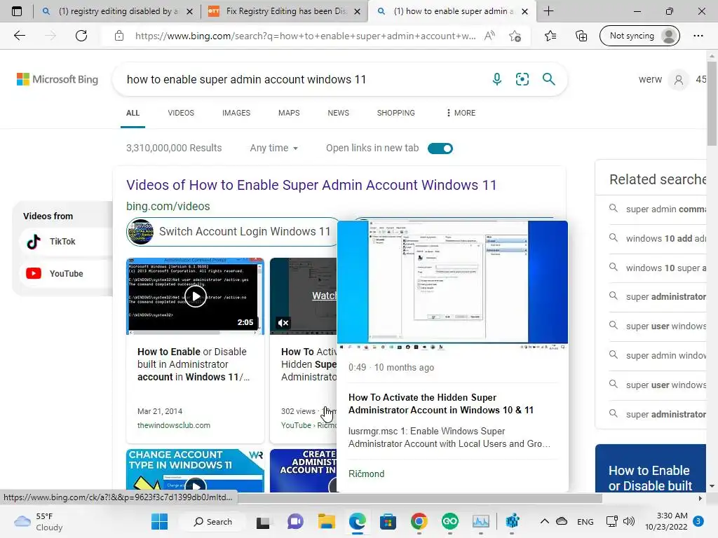Open How To Activate Hidden Super title

tap(441, 404)
